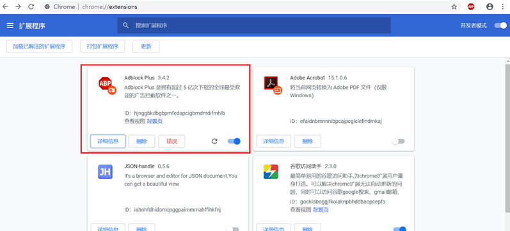
Task: Go forward with the browser forward arrow
Action: click(x=18, y=6)
